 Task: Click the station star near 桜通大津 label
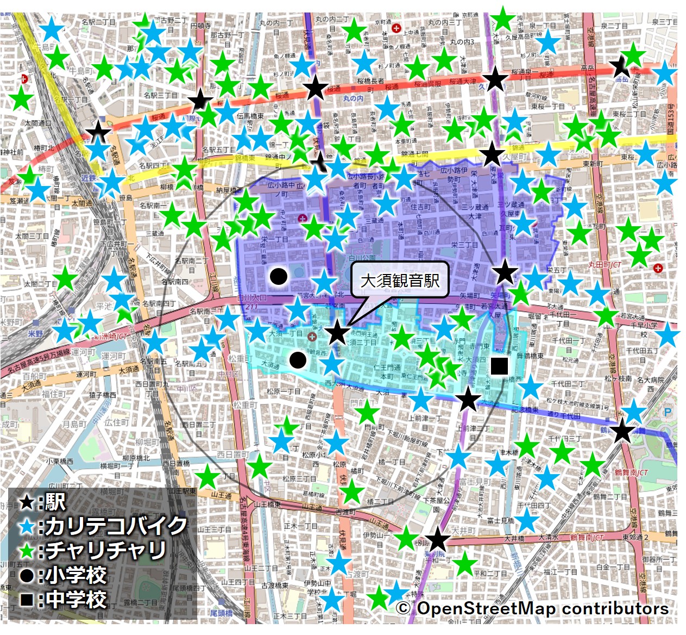[x=495, y=80]
